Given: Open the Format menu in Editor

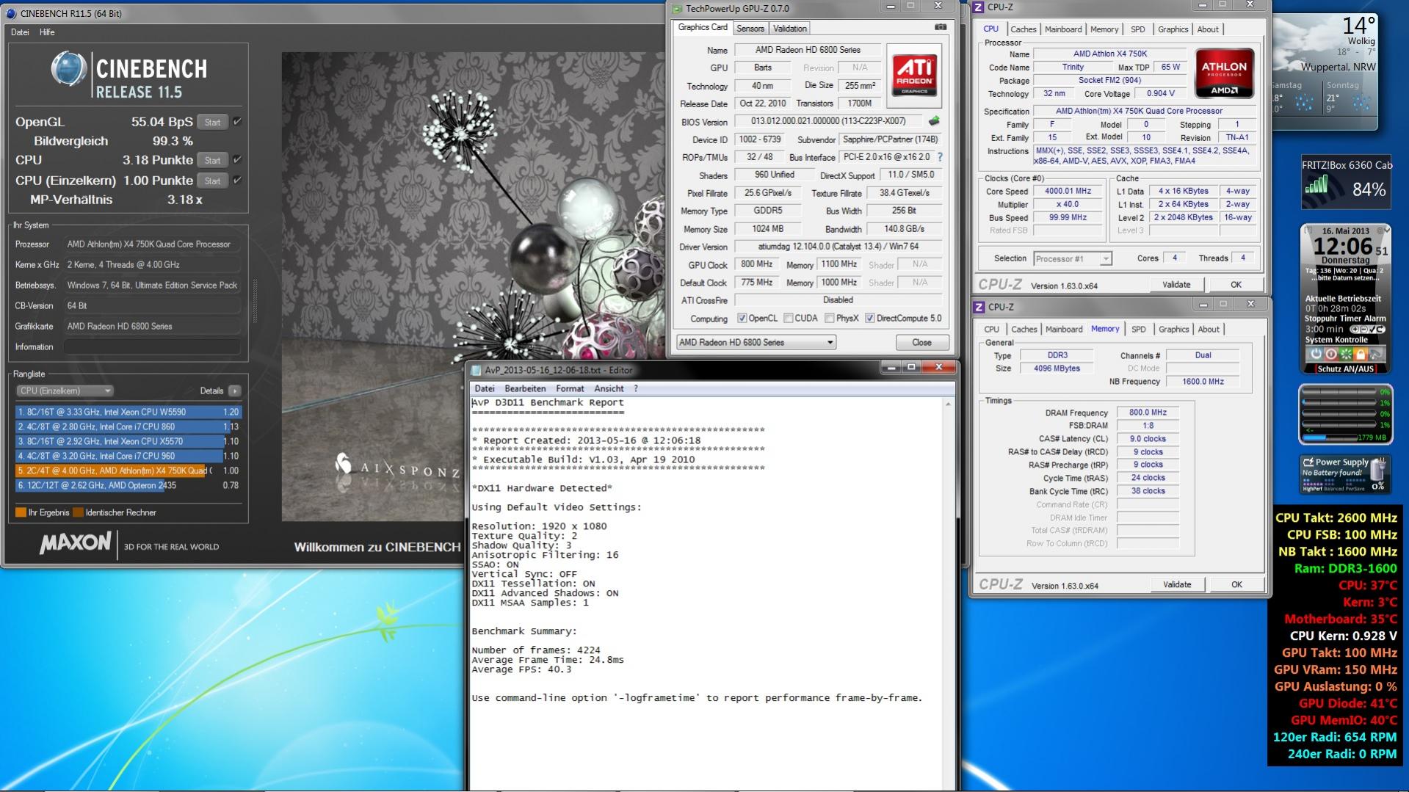Looking at the screenshot, I should (x=570, y=389).
